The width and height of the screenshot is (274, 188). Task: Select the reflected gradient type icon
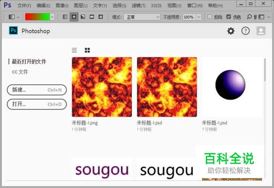point(92,17)
